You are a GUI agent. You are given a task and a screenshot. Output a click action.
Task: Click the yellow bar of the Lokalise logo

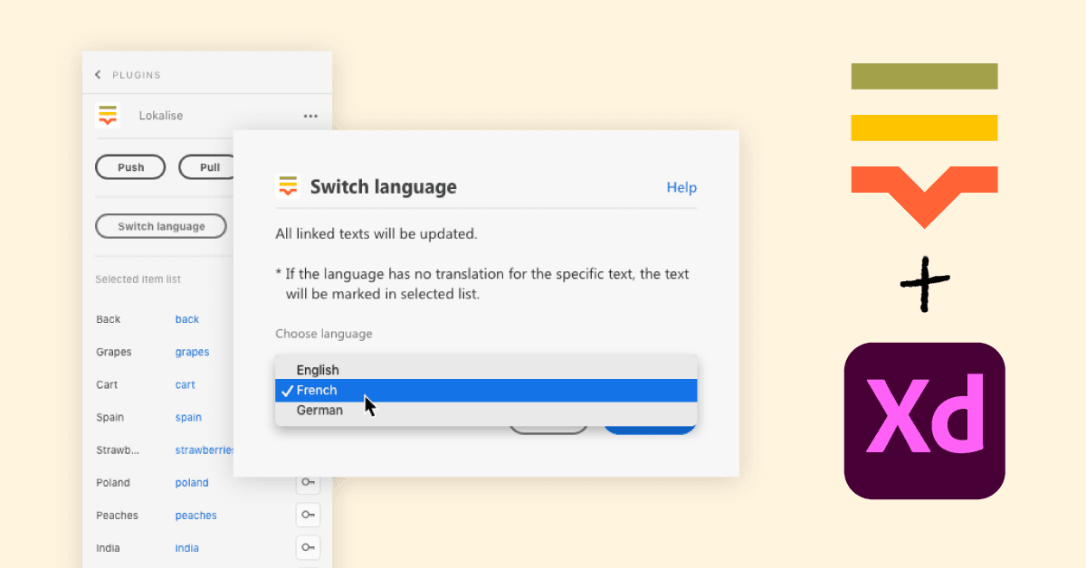[924, 128]
